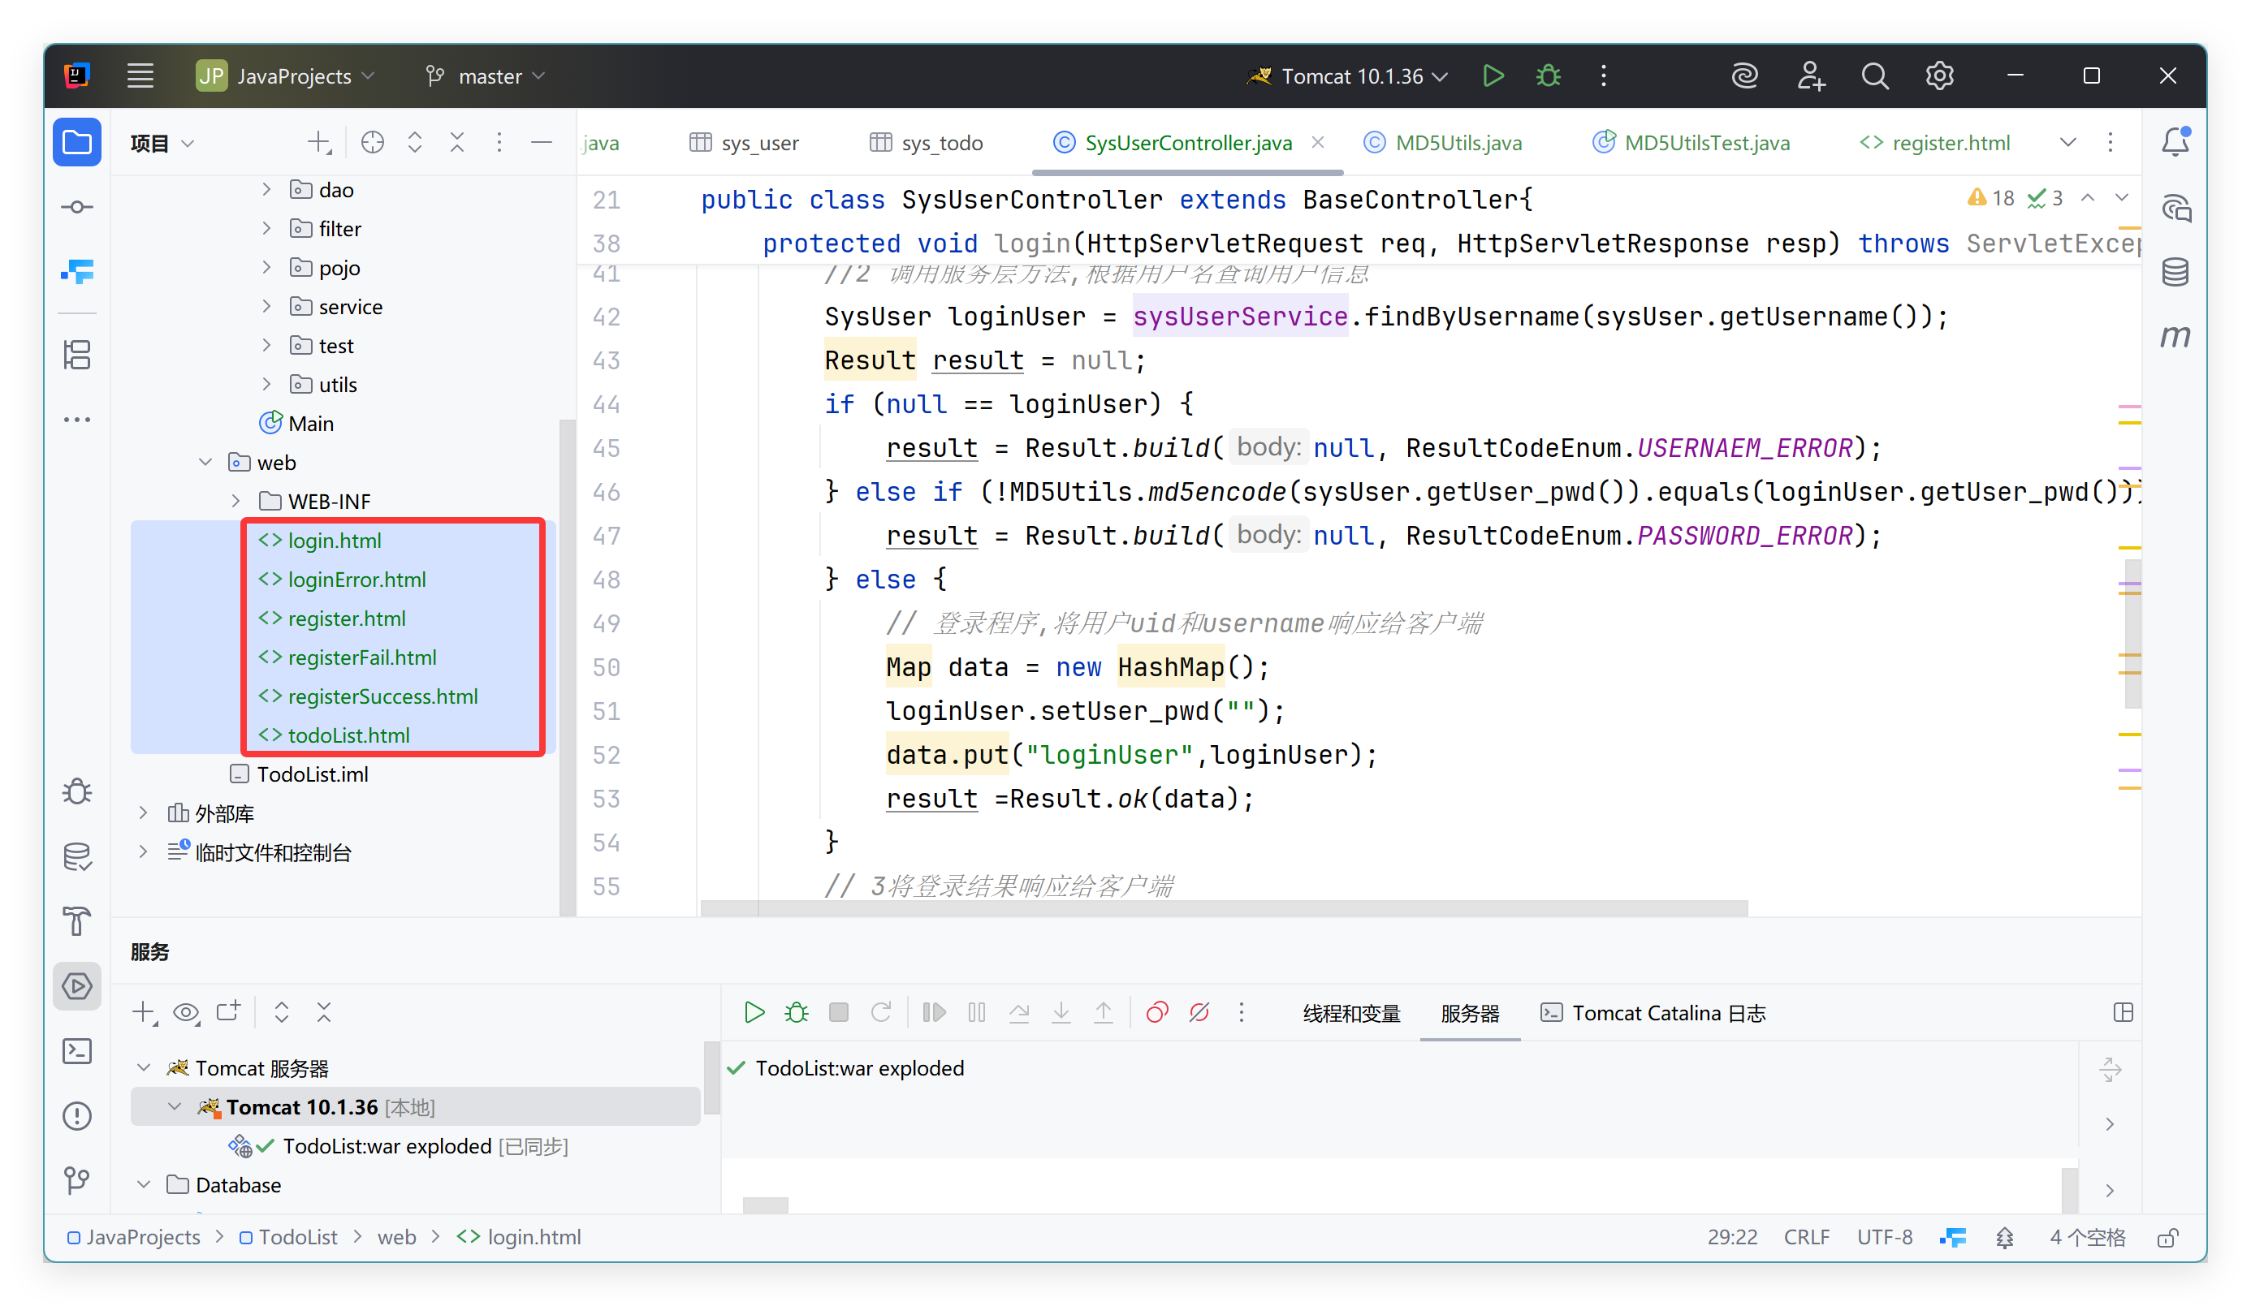The width and height of the screenshot is (2251, 1306).
Task: Open the Git tool window icon
Action: tap(77, 1181)
